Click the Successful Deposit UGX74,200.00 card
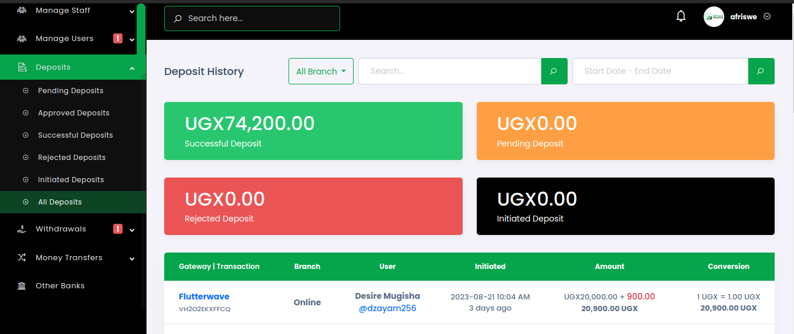Viewport: 794px width, 334px height. tap(313, 131)
